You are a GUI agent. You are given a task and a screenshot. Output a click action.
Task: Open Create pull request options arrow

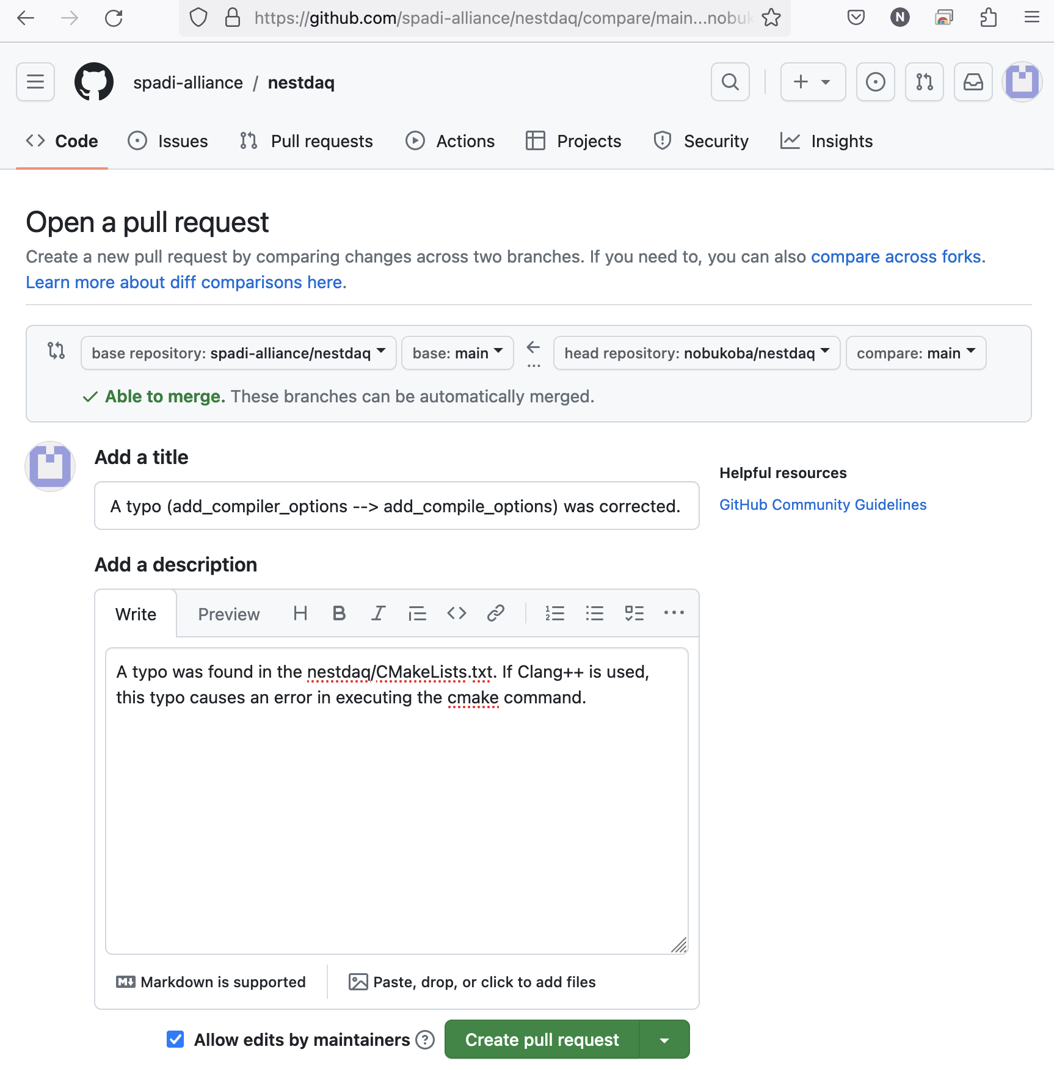664,1039
